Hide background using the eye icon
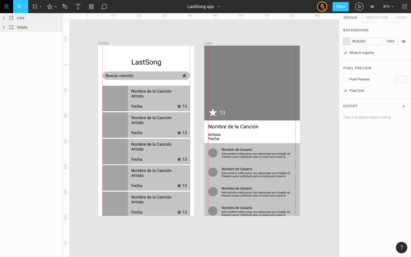The image size is (411, 257). click(404, 41)
